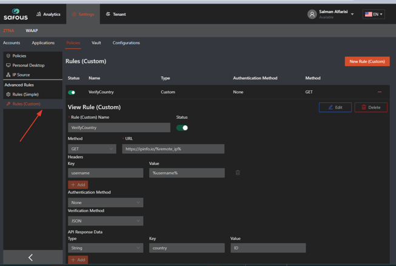The image size is (396, 266).
Task: Open the Verification Method JSON dropdown
Action: (105, 221)
